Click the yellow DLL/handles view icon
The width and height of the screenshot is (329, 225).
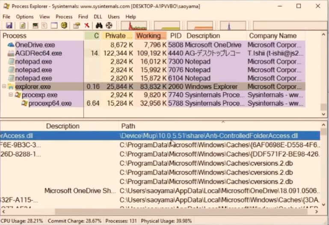[64, 26]
